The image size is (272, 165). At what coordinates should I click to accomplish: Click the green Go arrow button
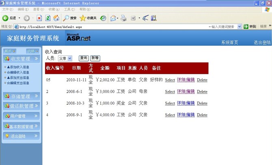click(246, 26)
